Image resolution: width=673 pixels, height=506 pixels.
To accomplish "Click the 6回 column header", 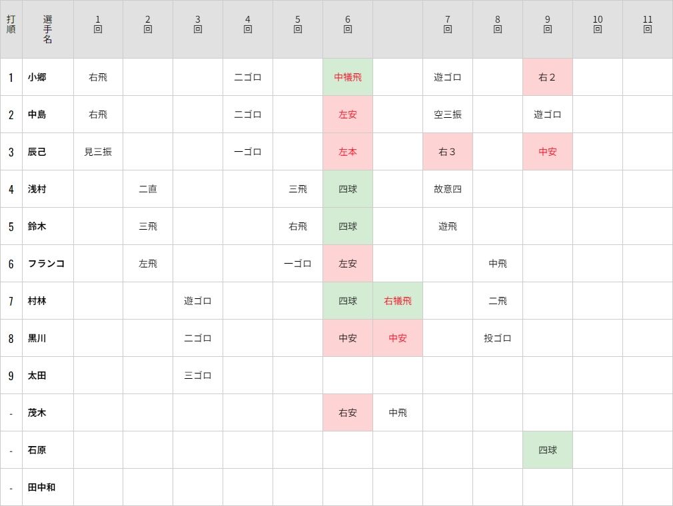I will [x=348, y=25].
